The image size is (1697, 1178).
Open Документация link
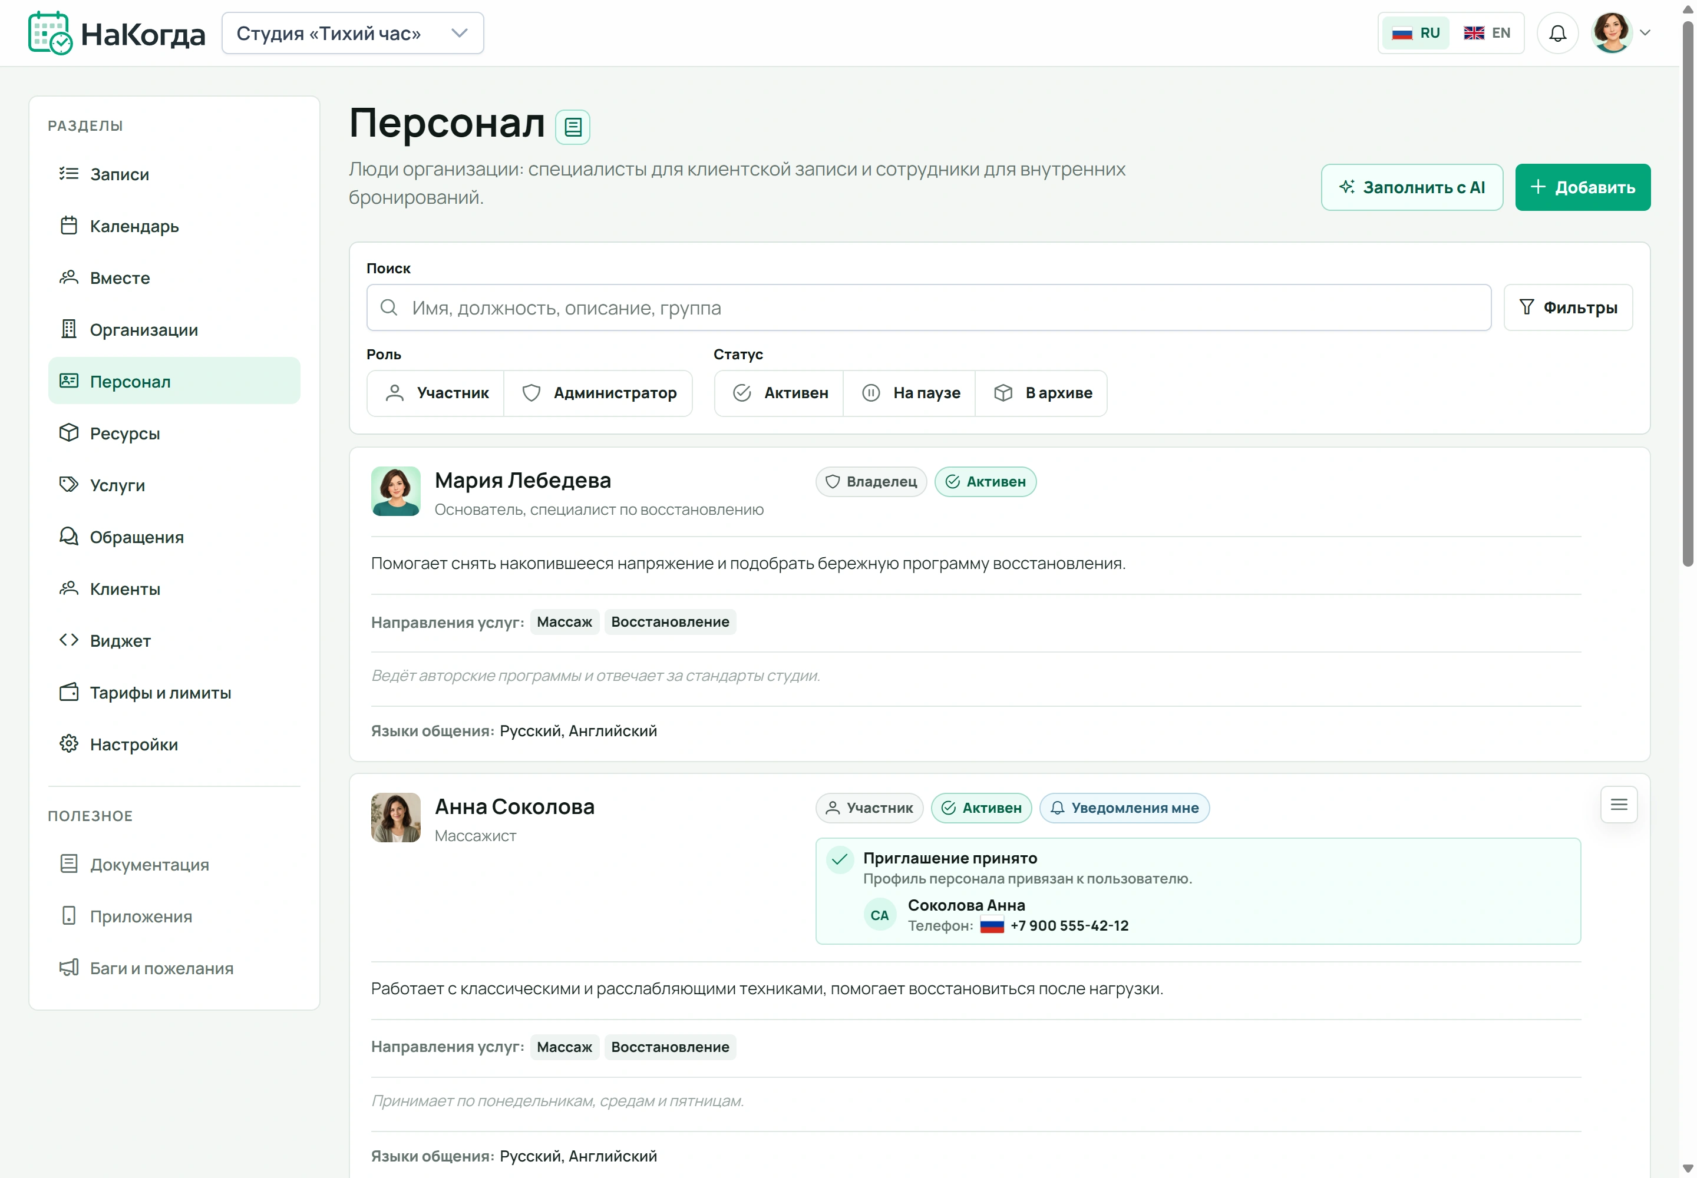pos(174,864)
